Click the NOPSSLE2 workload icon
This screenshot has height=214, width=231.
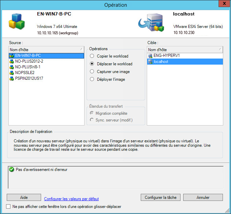pyautogui.click(x=12, y=73)
